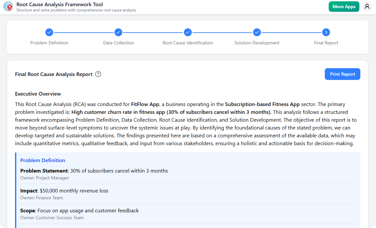
Task: Go to Problem Definition step label
Action: click(x=49, y=43)
